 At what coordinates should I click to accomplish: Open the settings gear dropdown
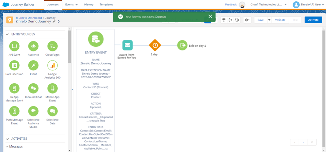pos(247,20)
